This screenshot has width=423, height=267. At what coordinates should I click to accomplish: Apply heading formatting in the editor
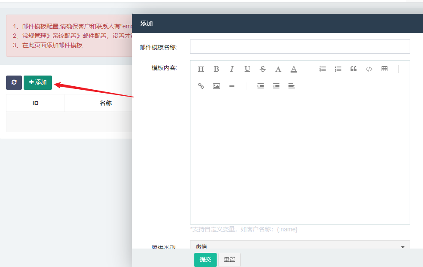[201, 69]
